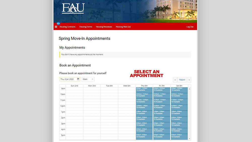Viewport: 252px width, 142px height.
Task: Select Friday 12:00pm-1:00pm appointment slot
Action: click(x=162, y=107)
